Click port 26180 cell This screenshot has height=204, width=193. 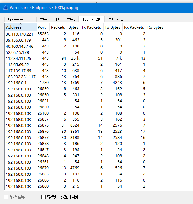[x=43, y=113]
